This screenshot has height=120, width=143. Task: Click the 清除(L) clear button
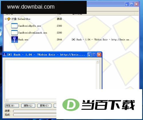pyautogui.click(x=28, y=106)
